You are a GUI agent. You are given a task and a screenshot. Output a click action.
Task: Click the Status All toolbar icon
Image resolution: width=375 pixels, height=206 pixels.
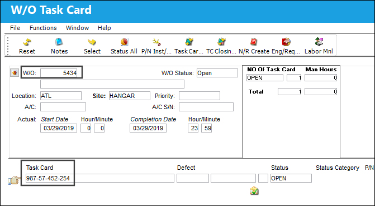click(x=124, y=42)
